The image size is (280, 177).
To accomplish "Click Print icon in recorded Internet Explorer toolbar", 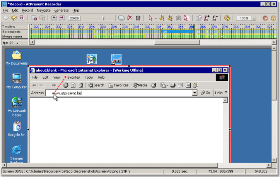I will click(x=172, y=85).
